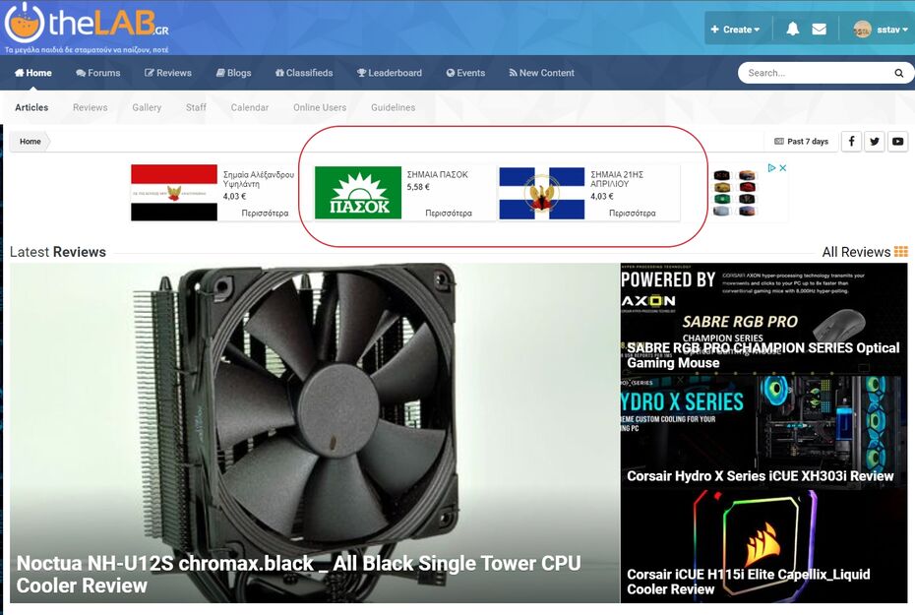Go to the Home tab
Image resolution: width=915 pixels, height=615 pixels.
tap(33, 73)
